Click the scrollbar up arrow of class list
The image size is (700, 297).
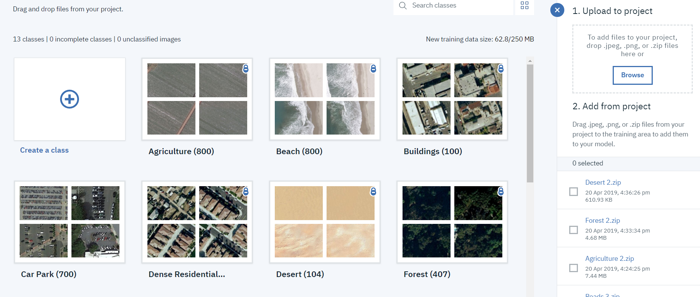(530, 61)
